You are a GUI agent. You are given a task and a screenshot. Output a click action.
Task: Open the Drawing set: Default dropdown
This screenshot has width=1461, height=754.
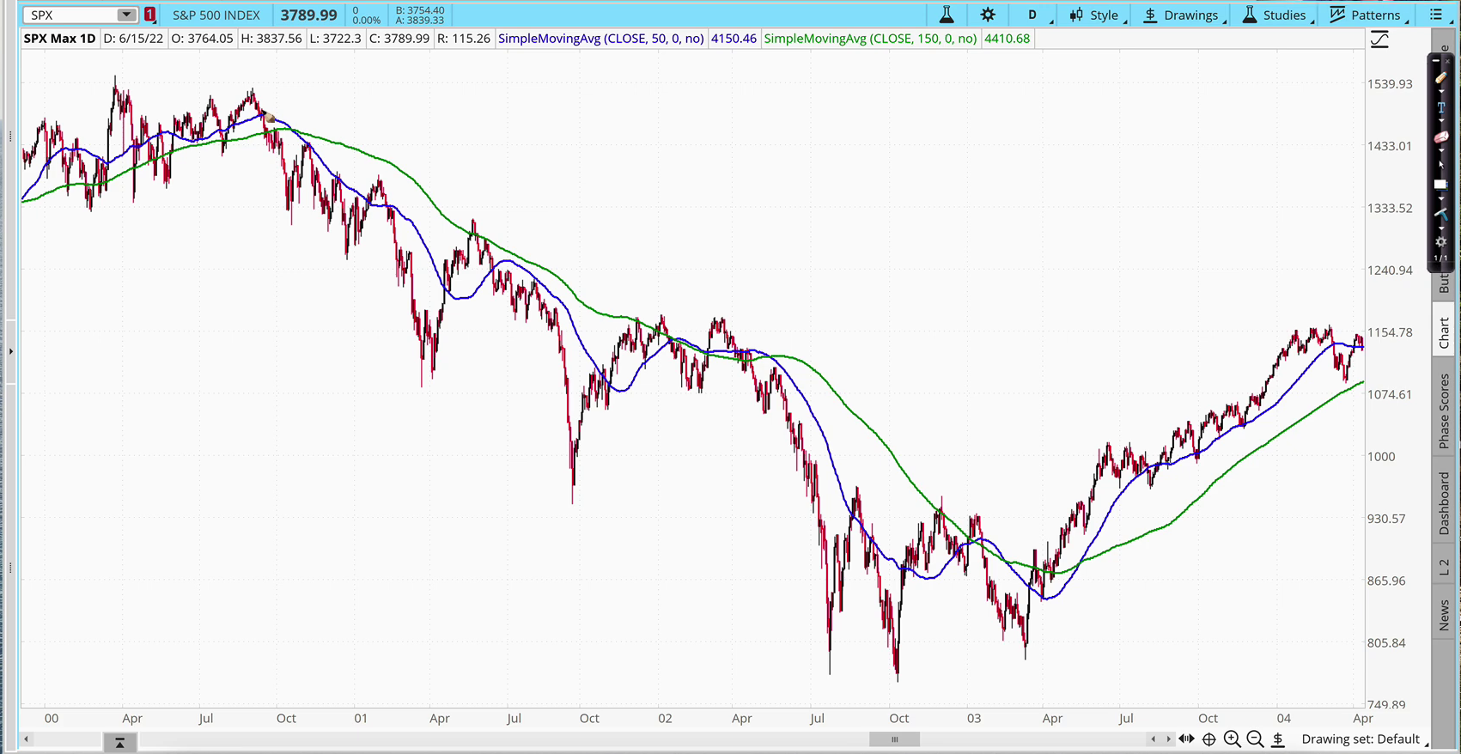pos(1365,739)
